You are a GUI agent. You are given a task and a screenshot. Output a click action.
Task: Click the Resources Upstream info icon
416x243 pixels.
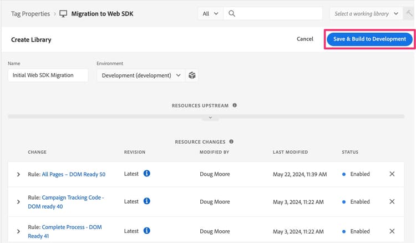pyautogui.click(x=235, y=105)
